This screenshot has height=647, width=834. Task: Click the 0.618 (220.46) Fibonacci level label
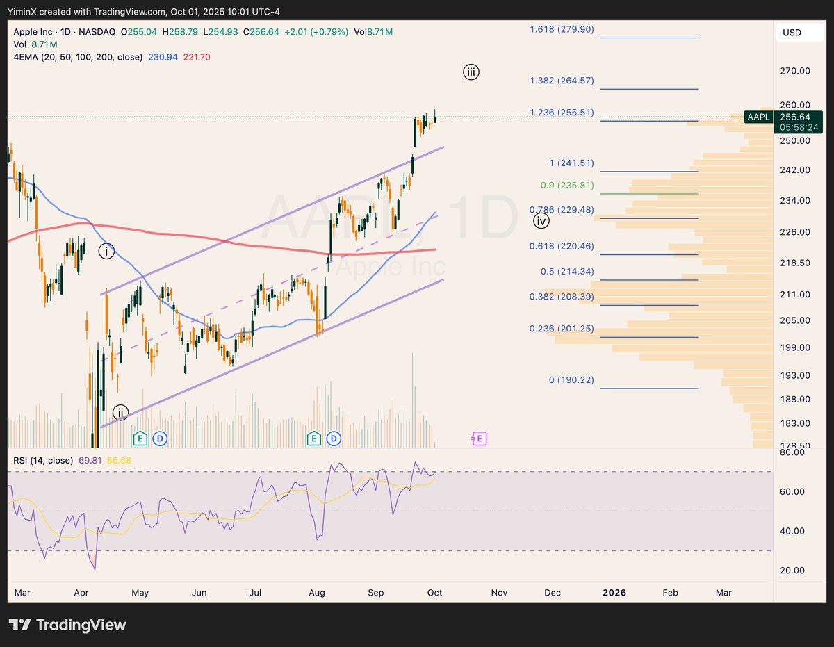[560, 246]
